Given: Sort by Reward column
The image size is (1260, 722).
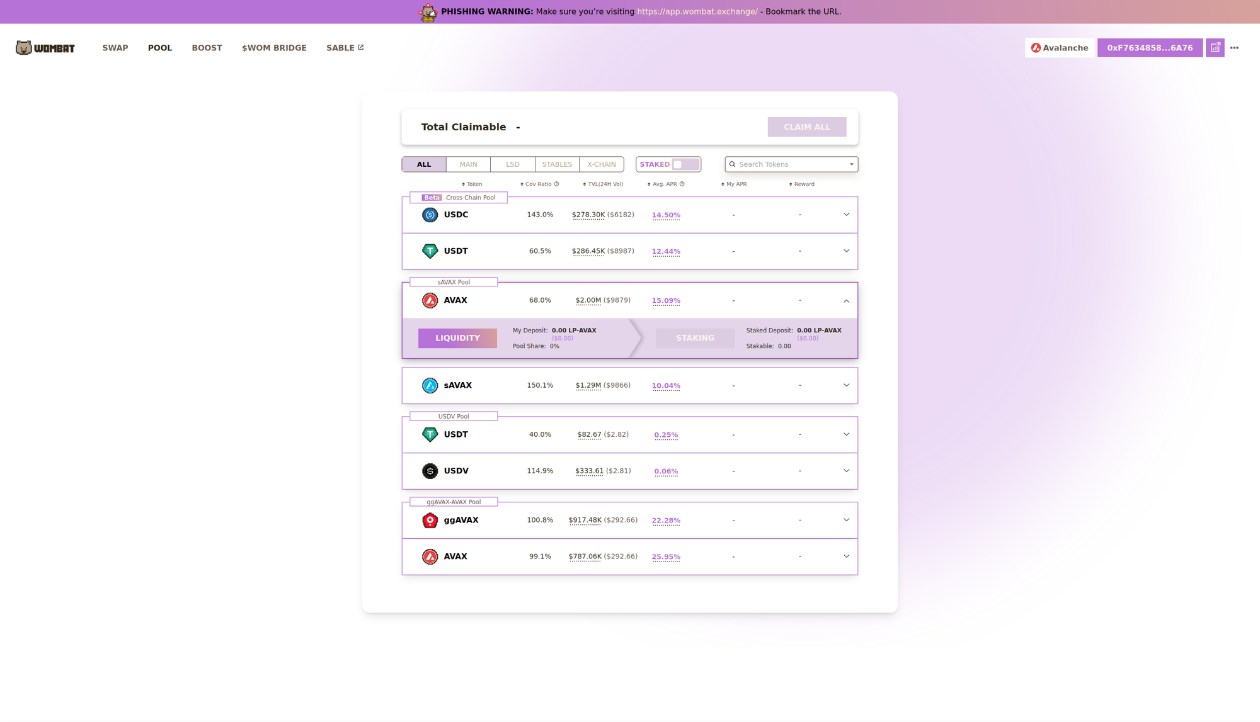Looking at the screenshot, I should pyautogui.click(x=802, y=184).
